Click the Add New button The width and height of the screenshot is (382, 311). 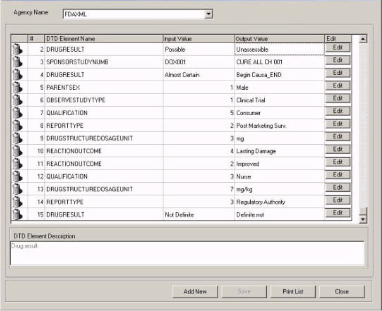[x=195, y=291]
